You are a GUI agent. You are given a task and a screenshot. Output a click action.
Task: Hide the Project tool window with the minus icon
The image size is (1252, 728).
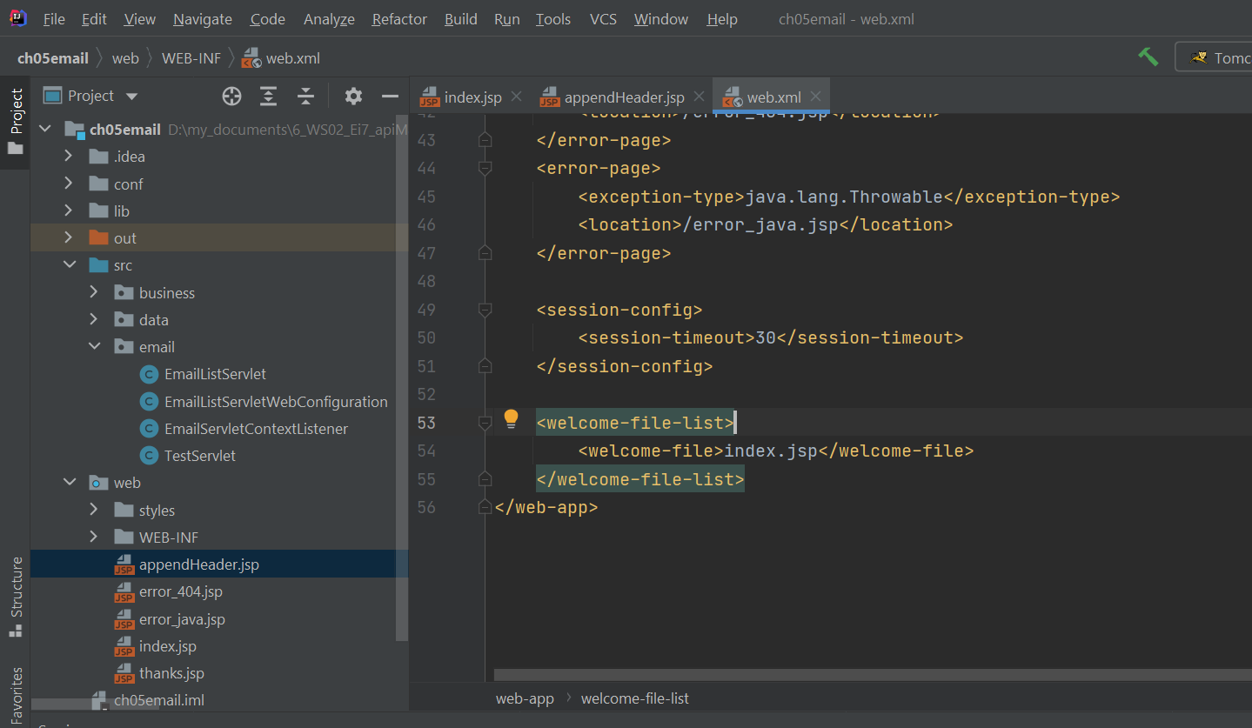[x=388, y=96]
